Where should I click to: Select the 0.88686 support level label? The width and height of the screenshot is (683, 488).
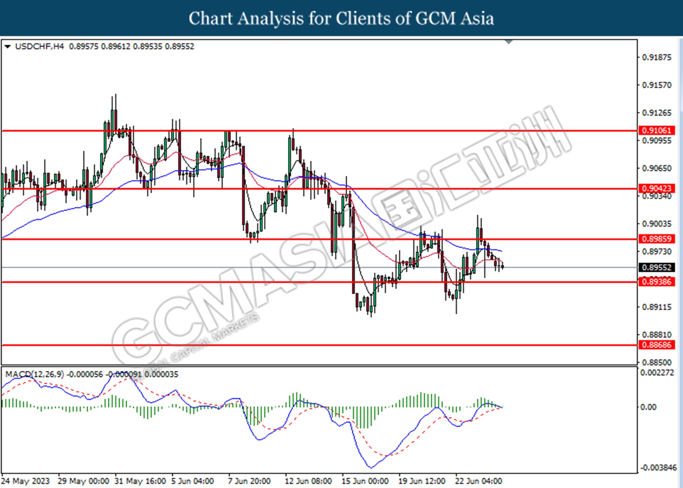pos(656,345)
